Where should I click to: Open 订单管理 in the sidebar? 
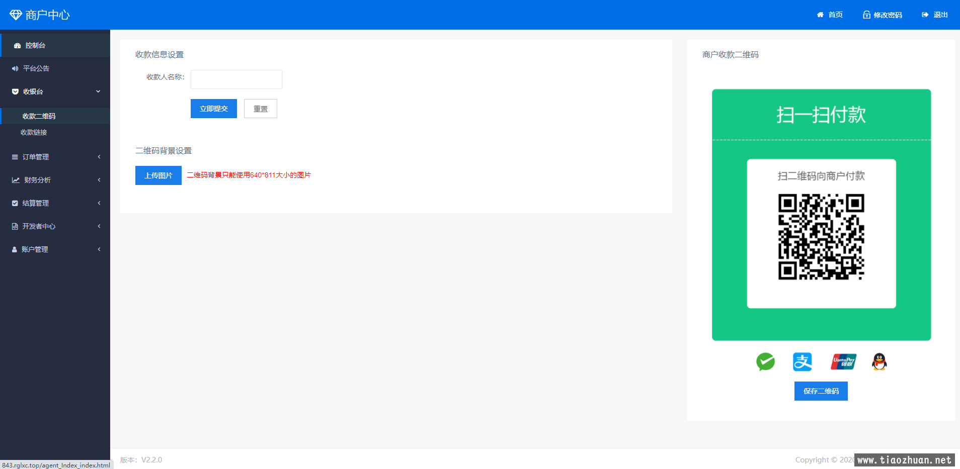tap(55, 157)
